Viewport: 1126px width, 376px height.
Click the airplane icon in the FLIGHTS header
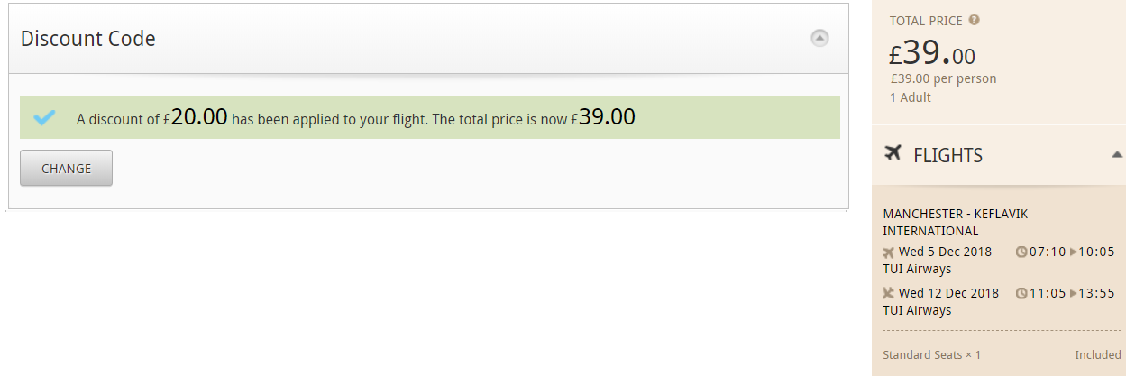click(893, 153)
